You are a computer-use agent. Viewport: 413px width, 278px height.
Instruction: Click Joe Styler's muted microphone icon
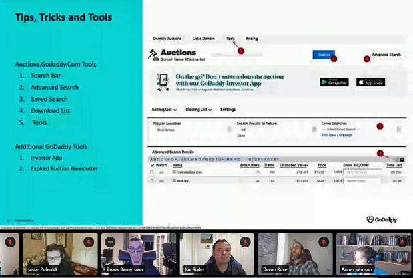[246, 242]
